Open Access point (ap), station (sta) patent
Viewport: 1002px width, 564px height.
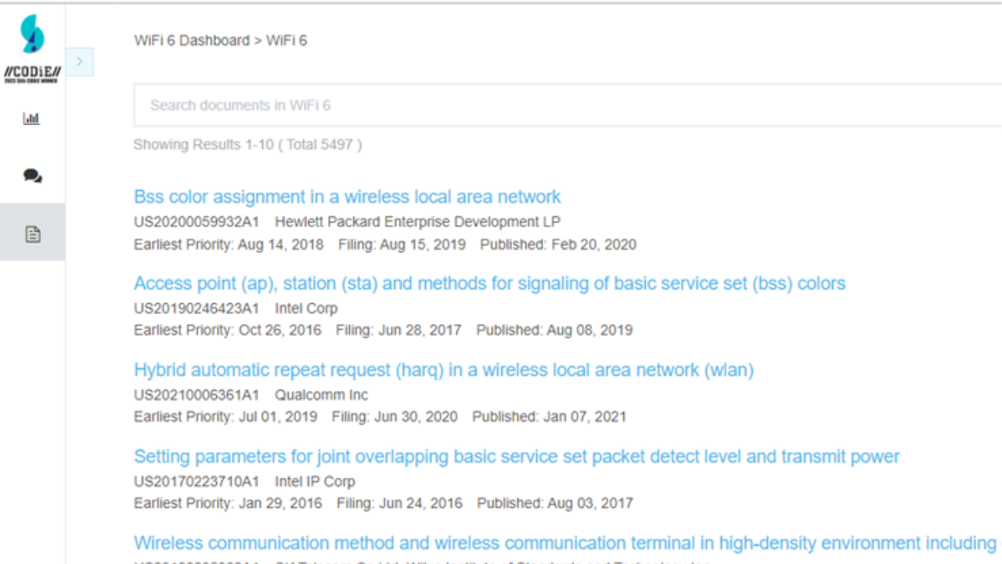pos(489,284)
